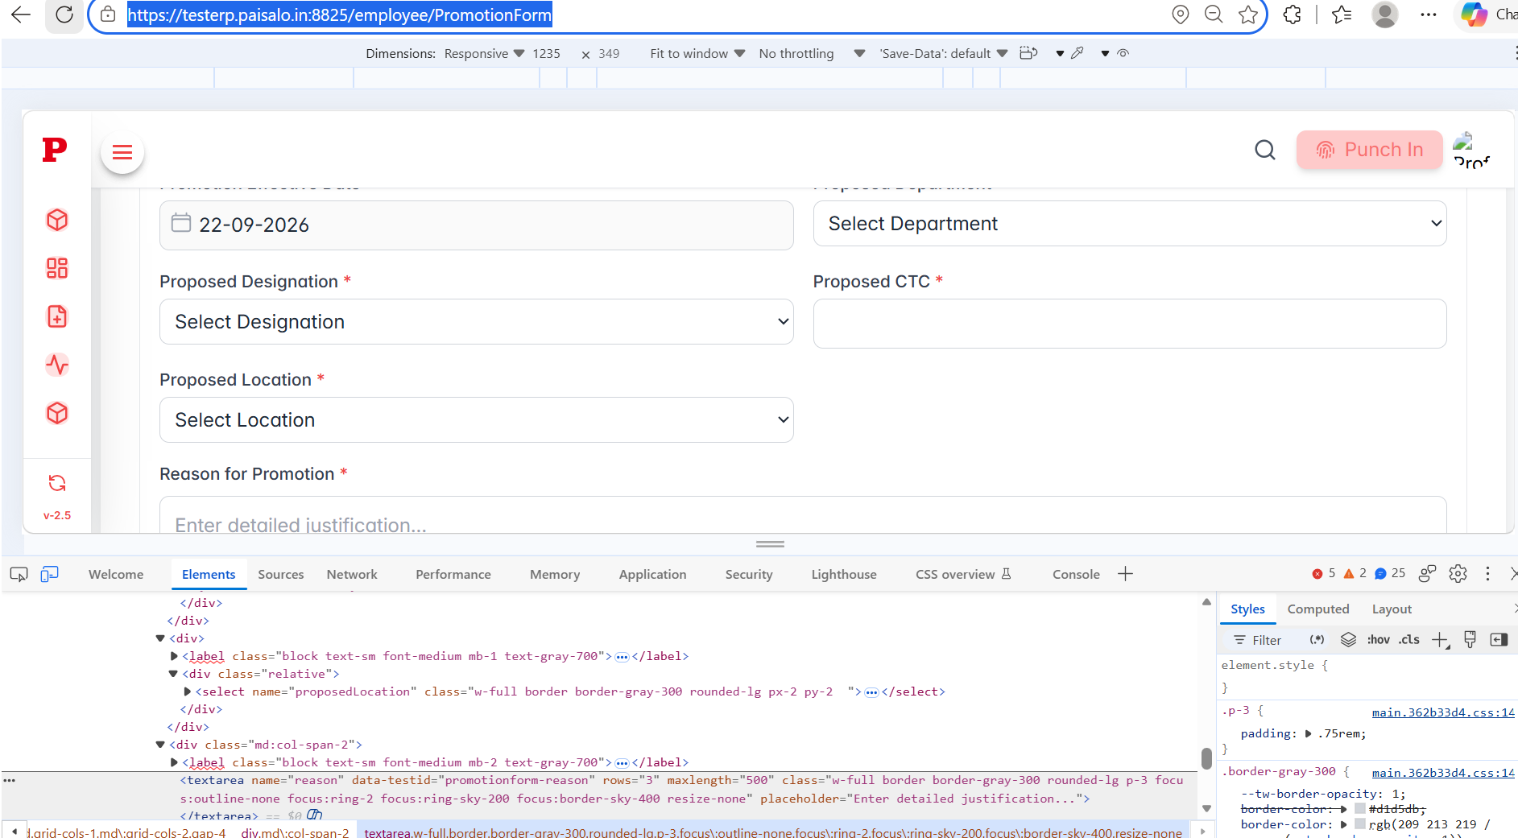Click the promotion date field showing 22-09-2026
Viewport: 1518px width, 838px height.
pyautogui.click(x=477, y=225)
